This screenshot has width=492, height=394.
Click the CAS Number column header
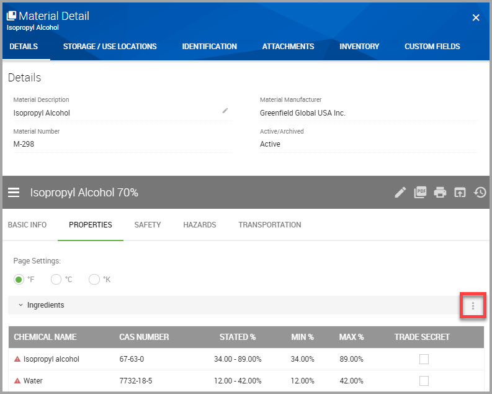(x=144, y=337)
